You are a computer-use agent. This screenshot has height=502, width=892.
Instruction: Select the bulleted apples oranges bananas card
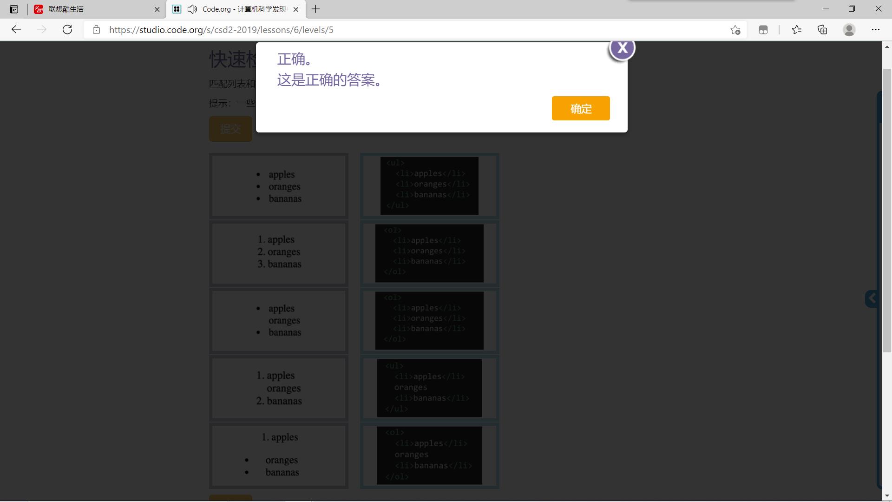279,186
